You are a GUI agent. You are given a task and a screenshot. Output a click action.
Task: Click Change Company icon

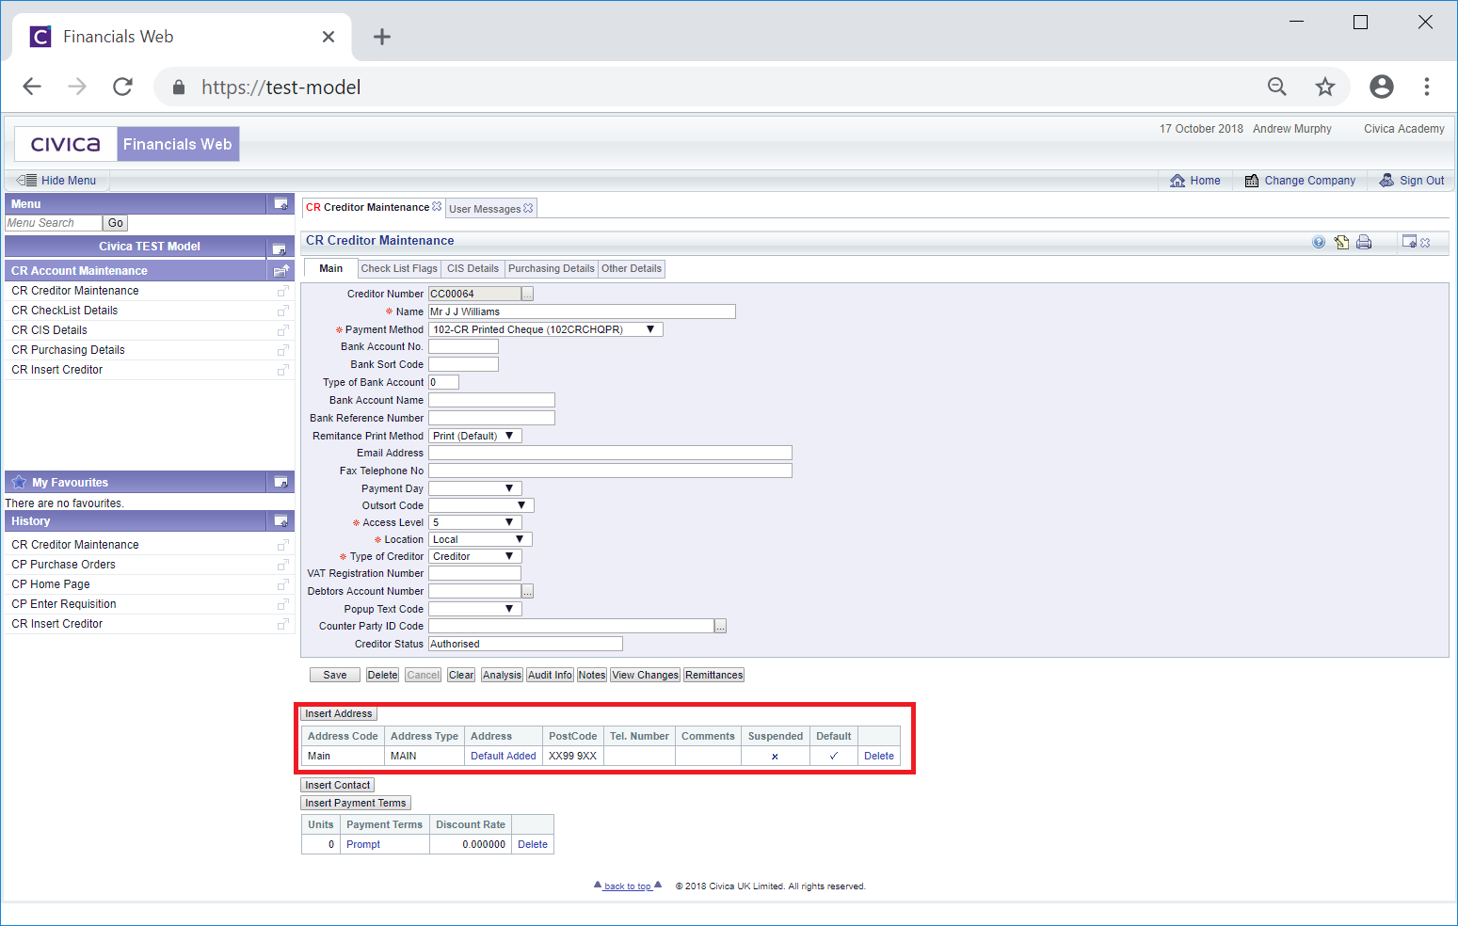[x=1252, y=181]
